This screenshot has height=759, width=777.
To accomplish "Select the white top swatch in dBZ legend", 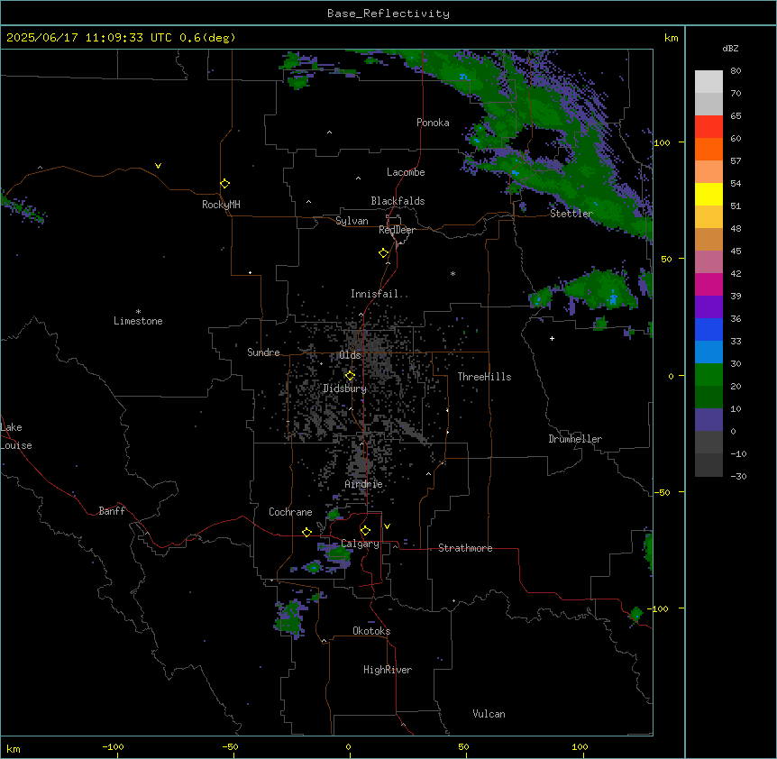I will click(708, 82).
